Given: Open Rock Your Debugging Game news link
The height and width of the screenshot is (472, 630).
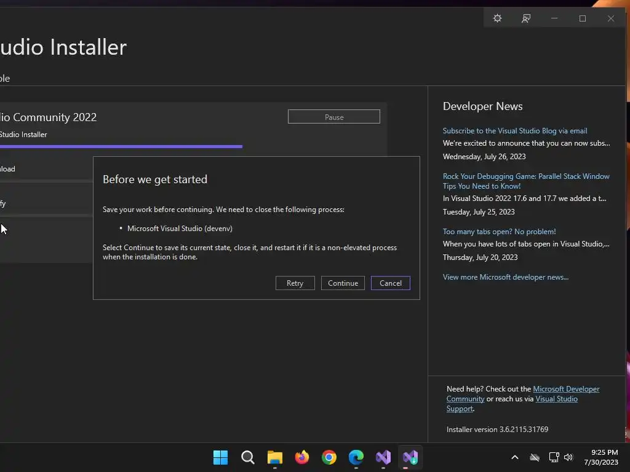Looking at the screenshot, I should [526, 181].
